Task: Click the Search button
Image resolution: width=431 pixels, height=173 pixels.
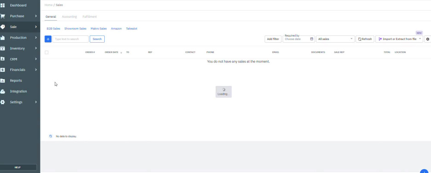Action: pos(97,39)
